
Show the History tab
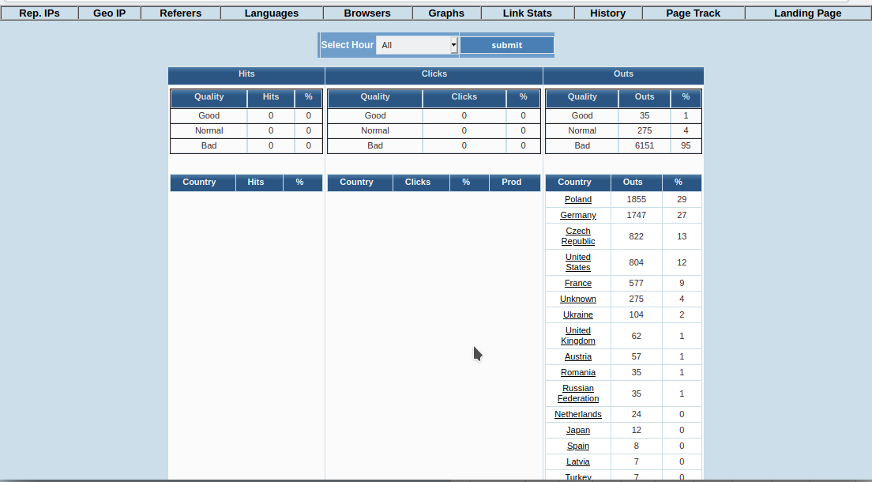(x=608, y=13)
